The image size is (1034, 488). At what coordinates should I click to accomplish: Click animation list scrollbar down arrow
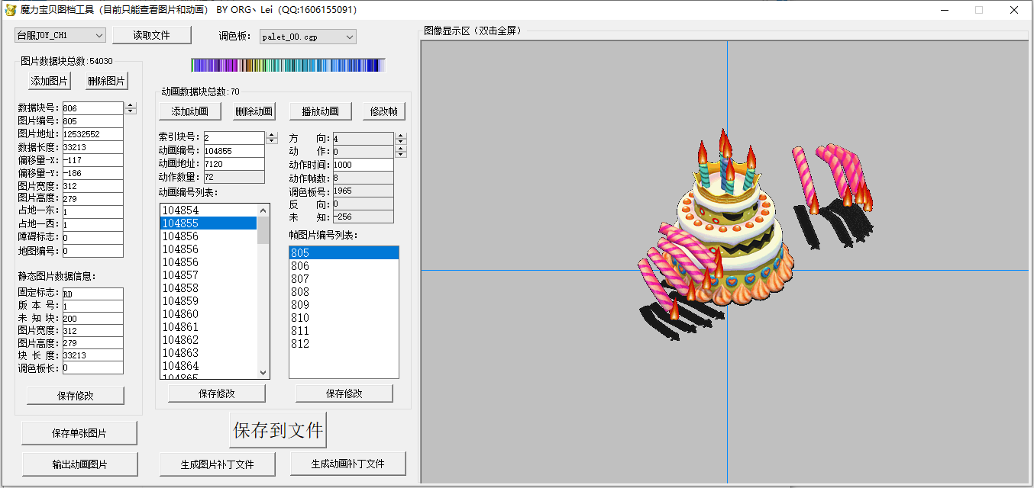[x=263, y=372]
